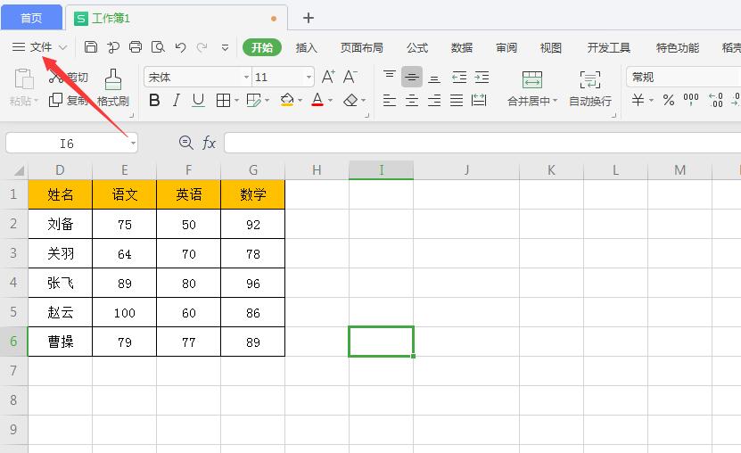741x453 pixels.
Task: Select cell containing 赵云
Action: pos(61,312)
